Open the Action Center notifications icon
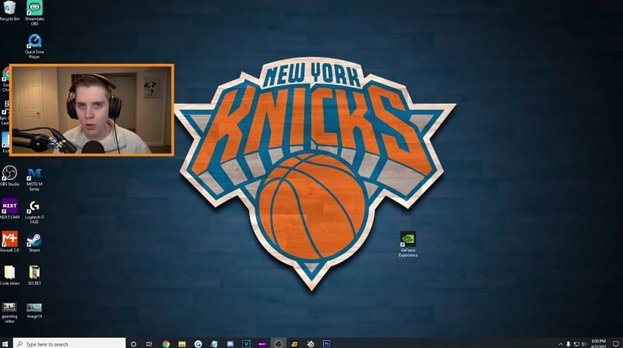 615,344
